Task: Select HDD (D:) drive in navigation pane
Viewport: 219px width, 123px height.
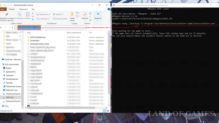Action: 10,98
